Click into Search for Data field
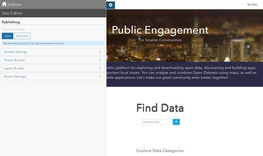Viewport: 263px width, 156px height. [x=156, y=122]
